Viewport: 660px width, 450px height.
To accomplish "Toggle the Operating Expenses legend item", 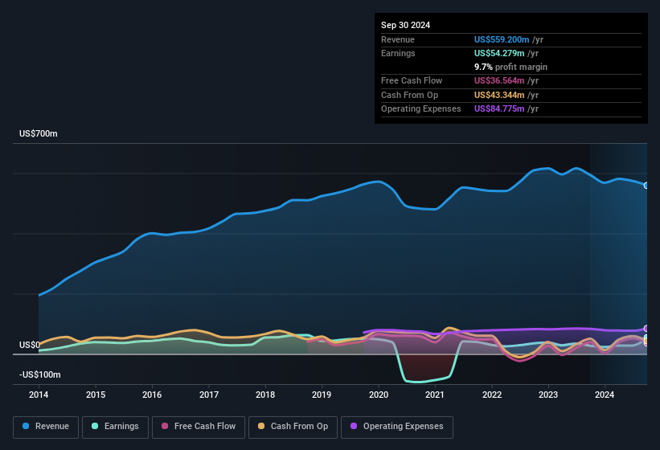I will tap(397, 426).
